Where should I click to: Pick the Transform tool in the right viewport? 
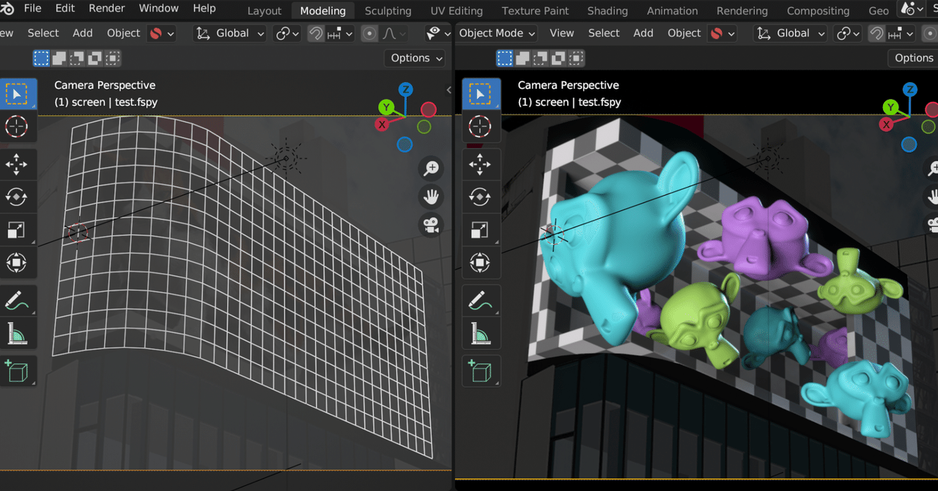click(481, 262)
